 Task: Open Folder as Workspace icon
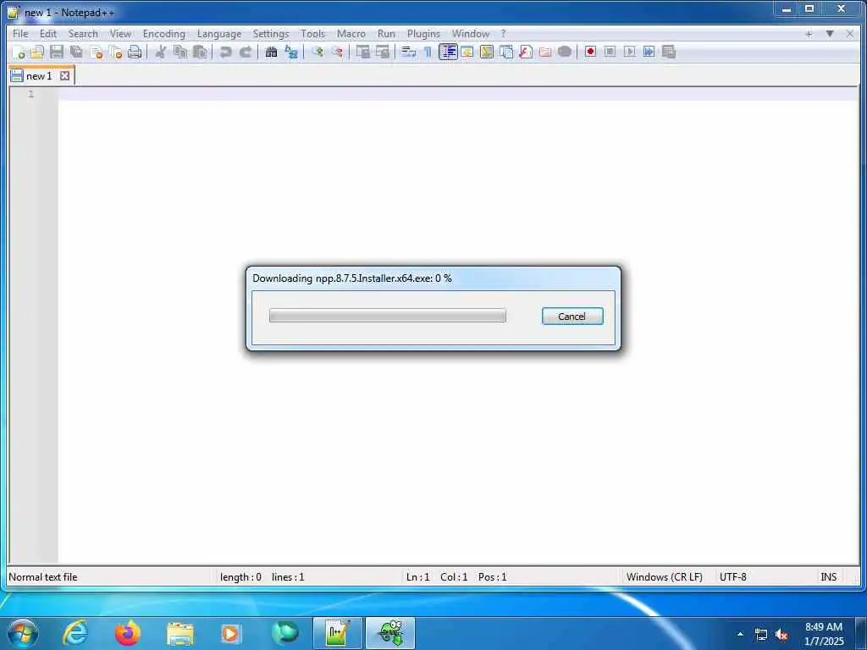click(545, 52)
